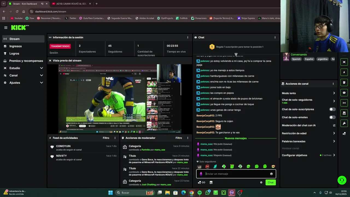Click the Kick logo
Image resolution: width=350 pixels, height=197 pixels.
pos(20,27)
